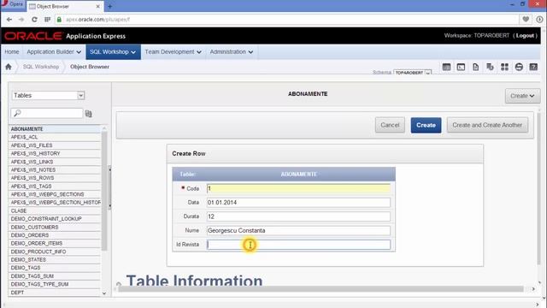Click Create and Create Another button
The width and height of the screenshot is (547, 308).
(487, 125)
